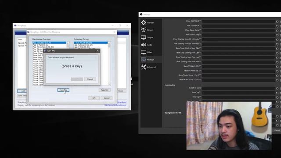The width and height of the screenshot is (281, 158).
Task: Reset the Hide 'TtS Alerts SE 2' hotkey
Action: (x=277, y=71)
